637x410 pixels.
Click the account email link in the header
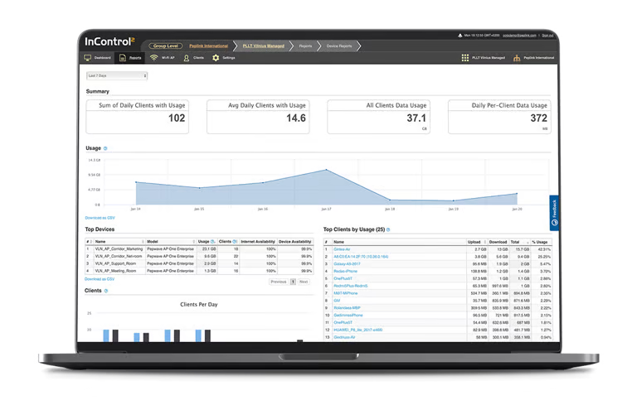tap(519, 36)
